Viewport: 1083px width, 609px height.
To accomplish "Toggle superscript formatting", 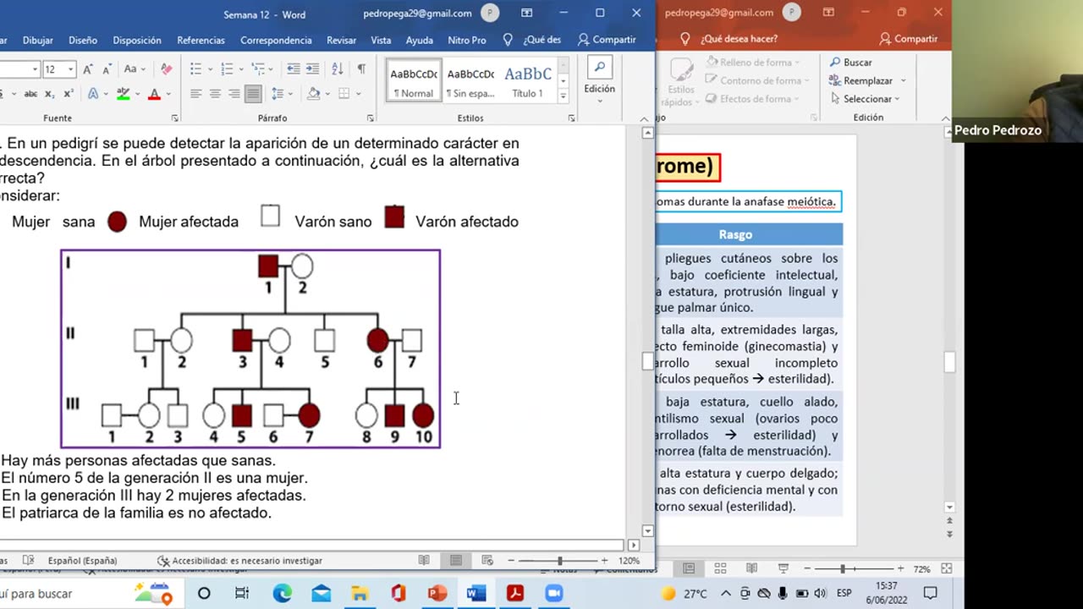I will click(x=68, y=94).
